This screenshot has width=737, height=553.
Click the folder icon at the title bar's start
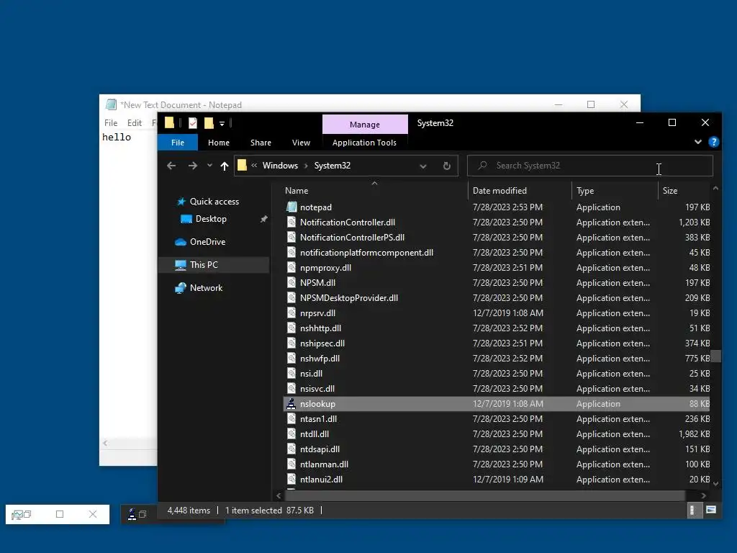[169, 122]
